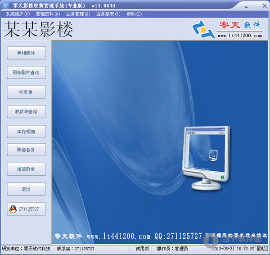Open 收款单查询 in the left panel
The height and width of the screenshot is (255, 270).
pos(26,112)
